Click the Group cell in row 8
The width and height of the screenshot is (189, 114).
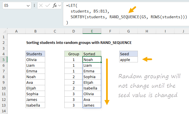(73, 77)
